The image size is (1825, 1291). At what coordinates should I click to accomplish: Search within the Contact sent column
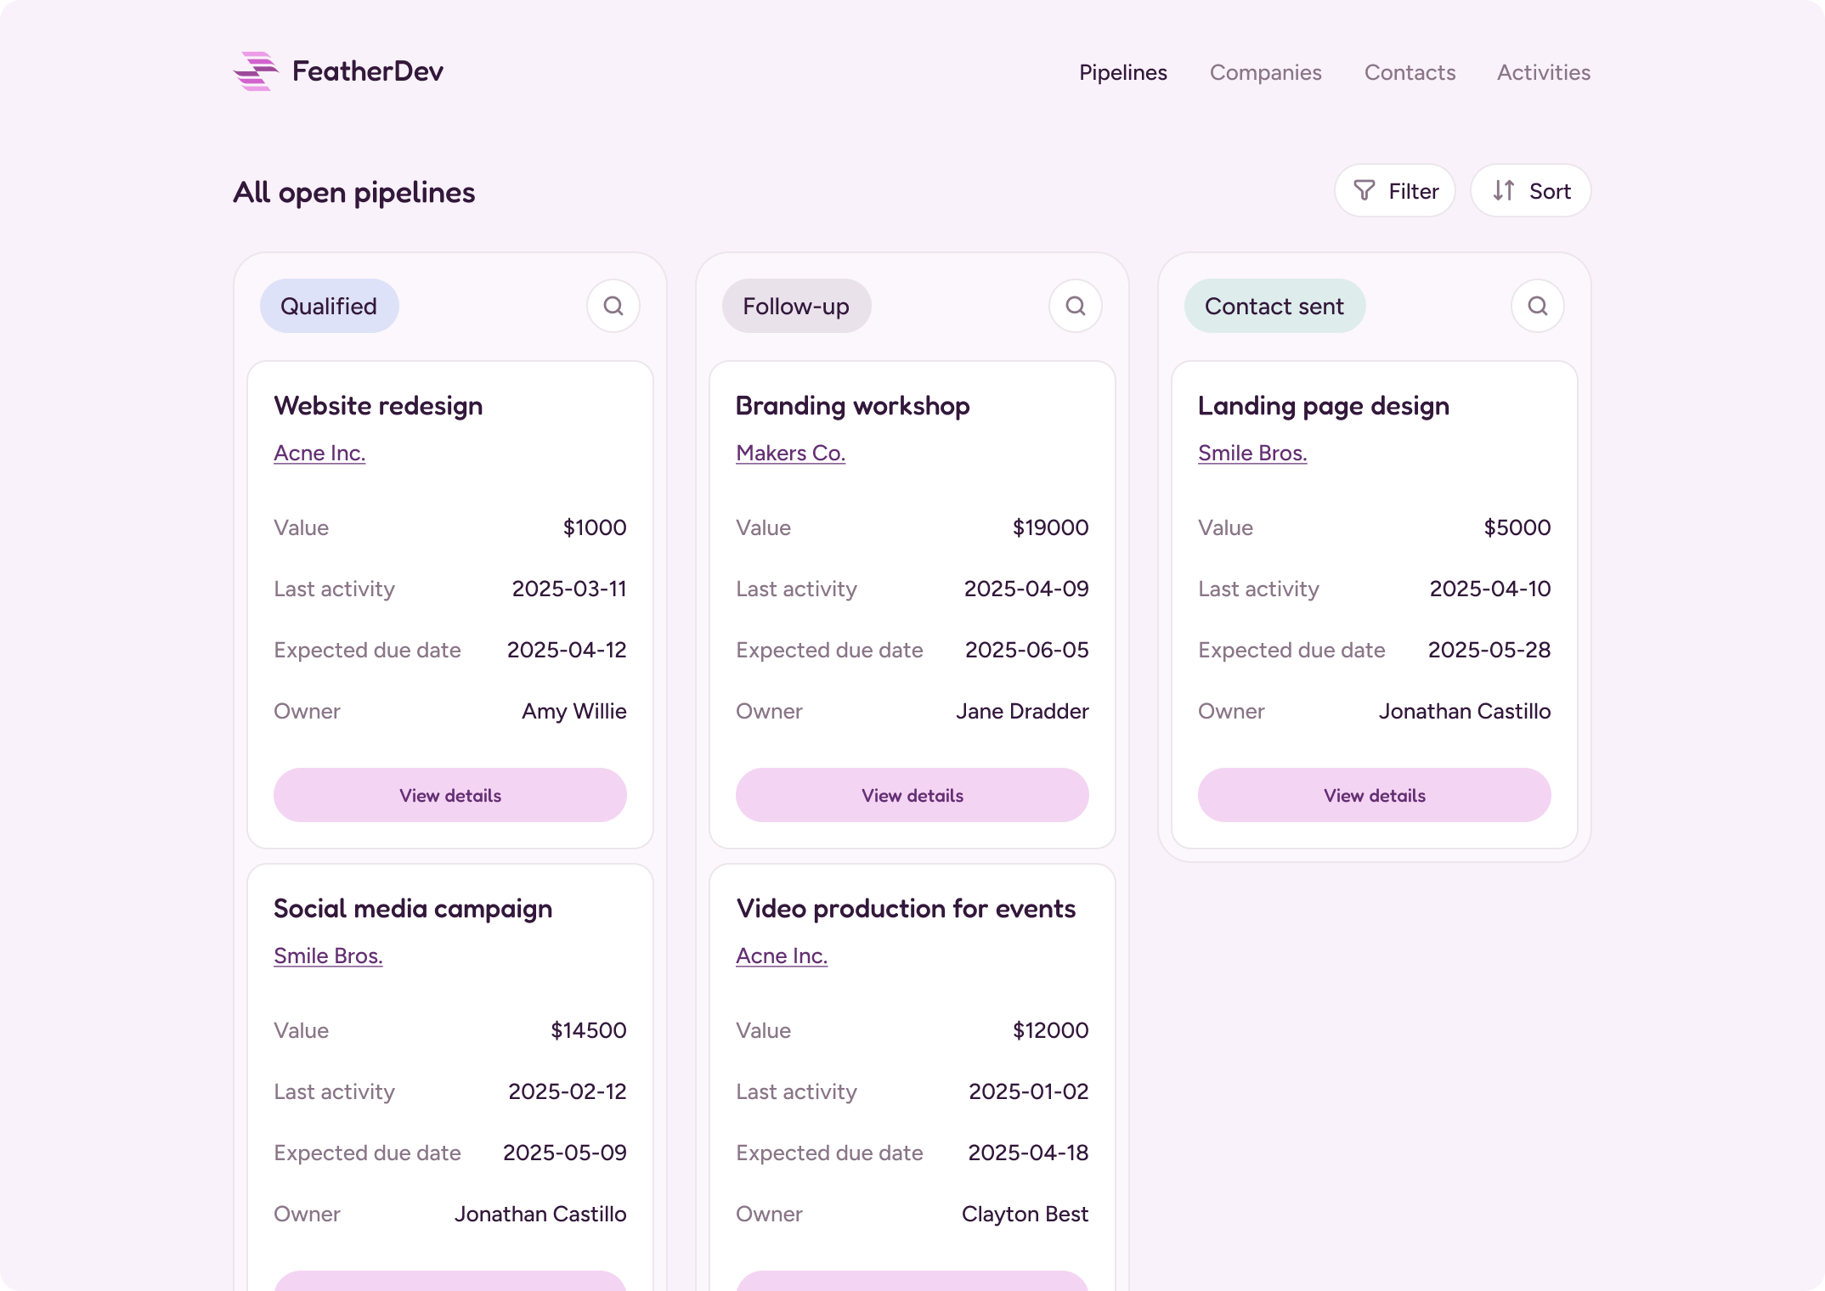pos(1537,306)
